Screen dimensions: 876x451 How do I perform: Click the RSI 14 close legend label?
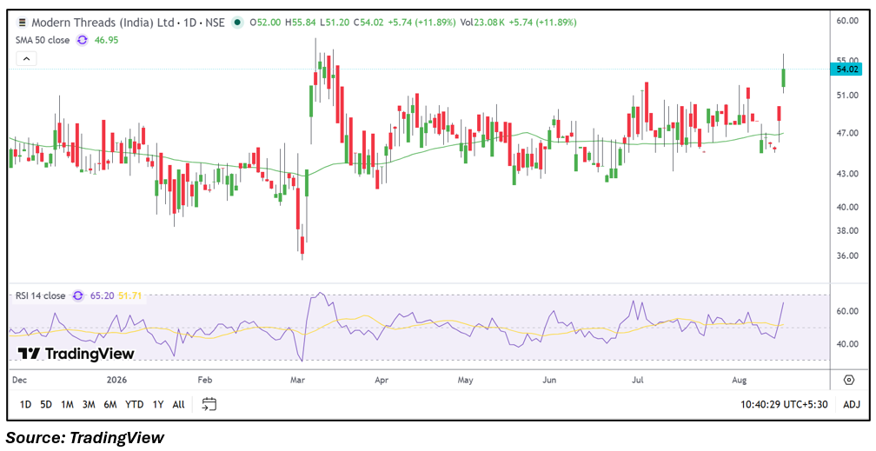(x=41, y=295)
